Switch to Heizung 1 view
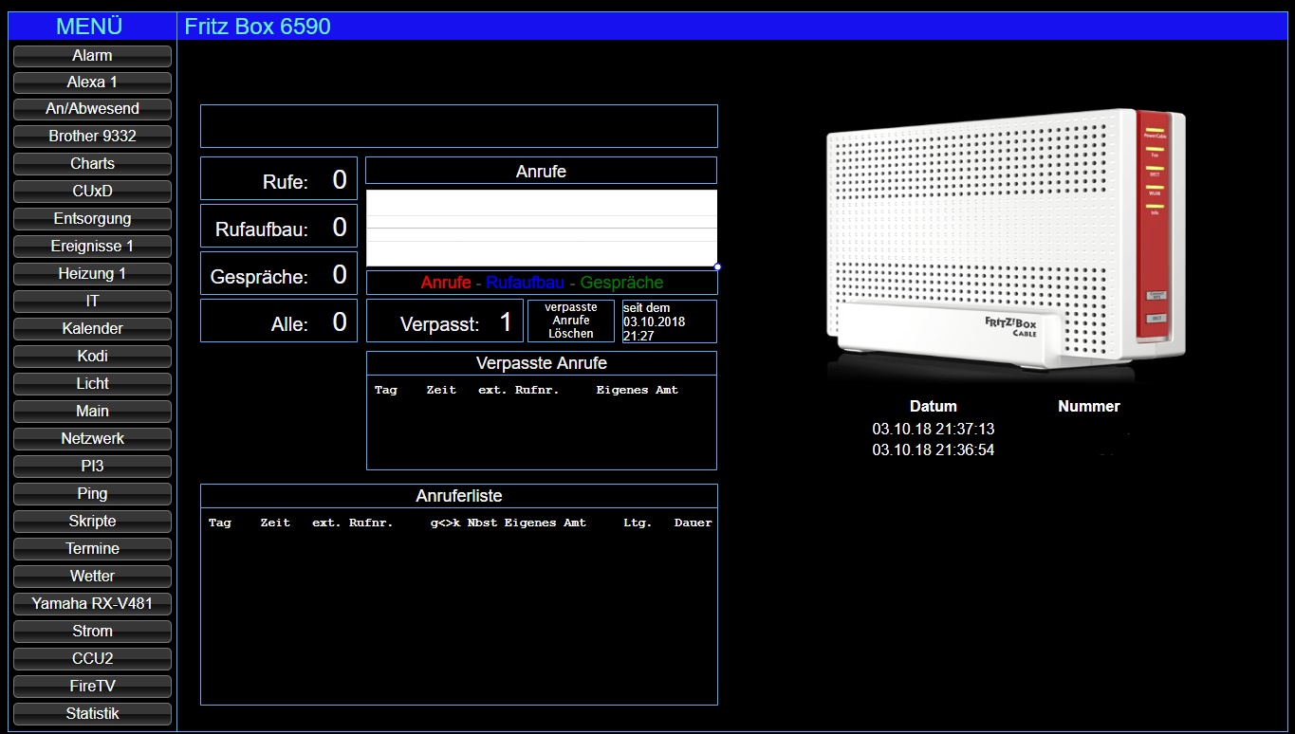The height and width of the screenshot is (734, 1295). coord(92,274)
